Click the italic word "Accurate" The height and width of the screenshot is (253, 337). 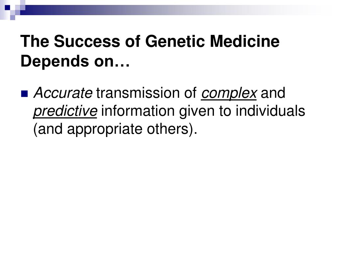pyautogui.click(x=63, y=93)
